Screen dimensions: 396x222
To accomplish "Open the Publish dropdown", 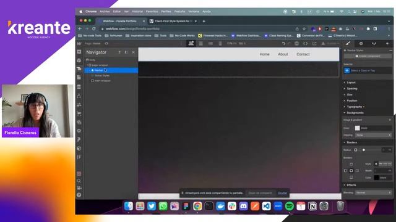I will [x=333, y=44].
